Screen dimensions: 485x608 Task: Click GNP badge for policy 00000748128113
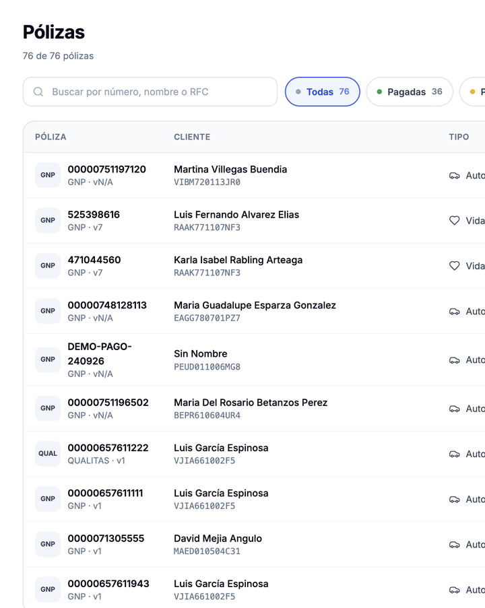tap(48, 311)
